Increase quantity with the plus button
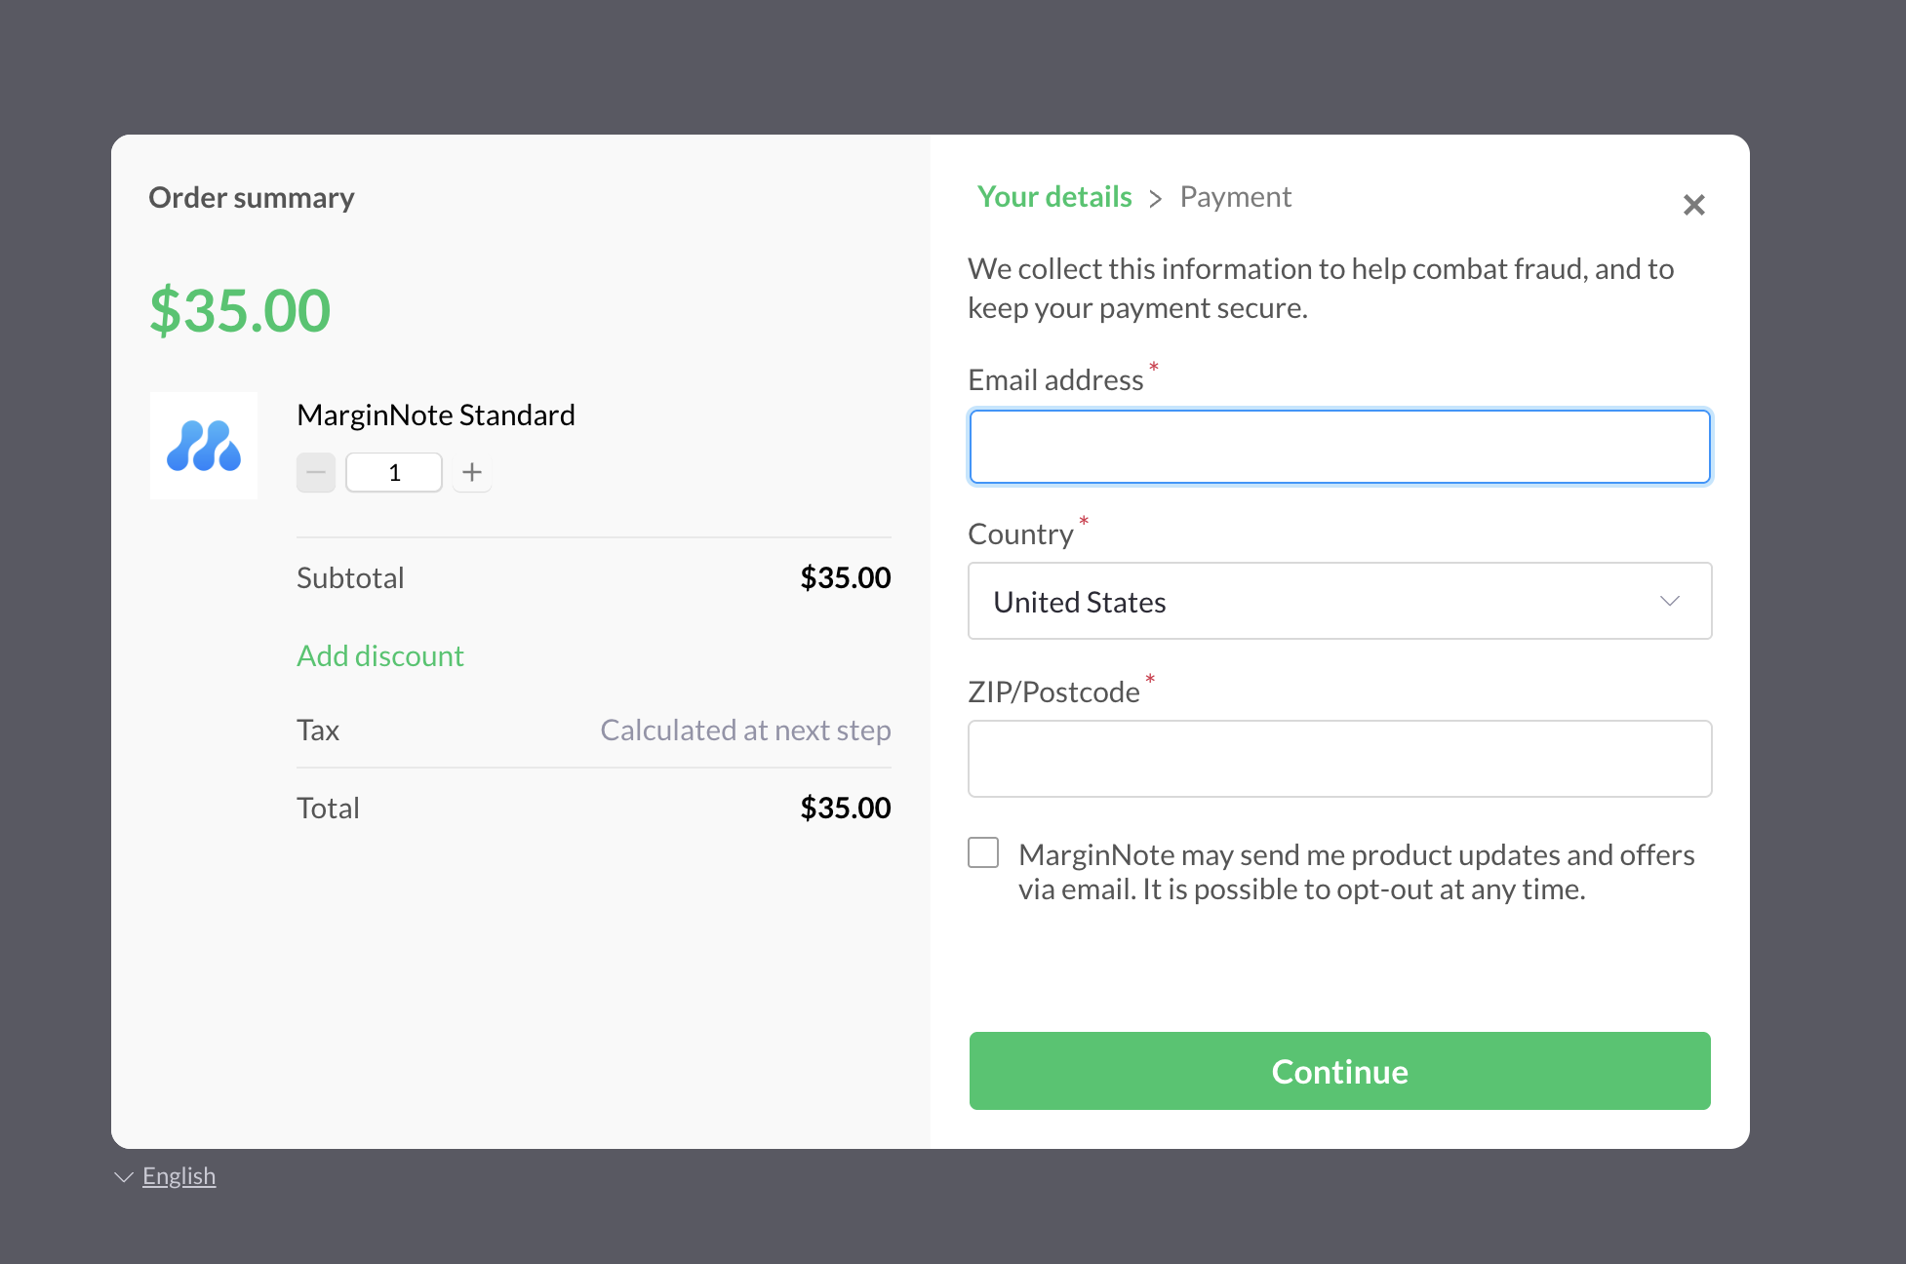The height and width of the screenshot is (1264, 1906). click(x=472, y=473)
